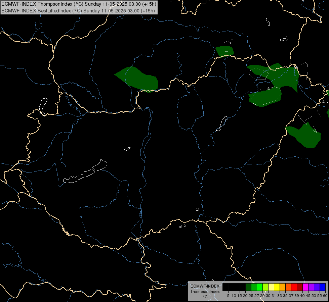329x302 pixels.
Task: Click the bright green 27–29 legend swatch
Action: [x=260, y=287]
